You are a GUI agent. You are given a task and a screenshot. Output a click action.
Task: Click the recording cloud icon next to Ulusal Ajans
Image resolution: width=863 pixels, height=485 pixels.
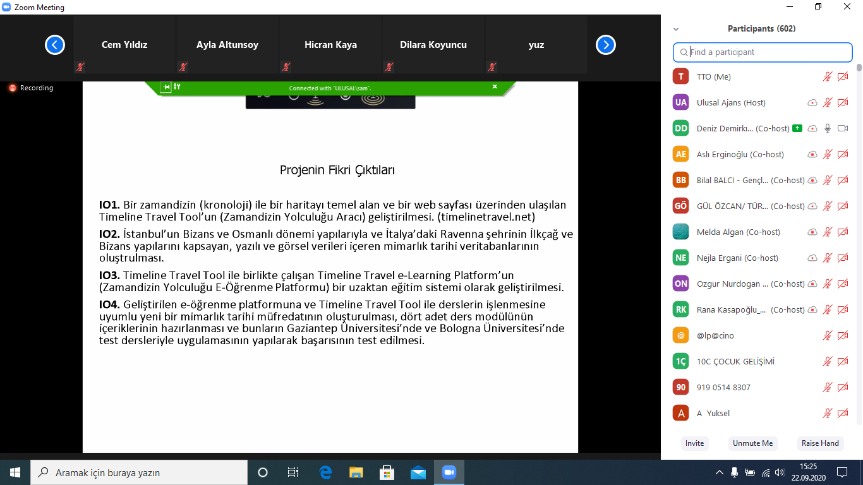(812, 103)
